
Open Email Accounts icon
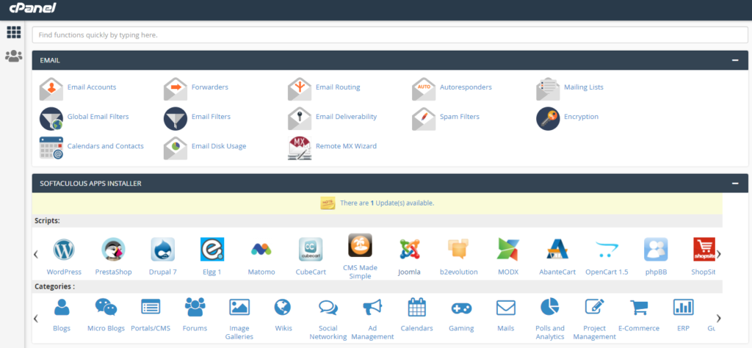click(x=51, y=89)
